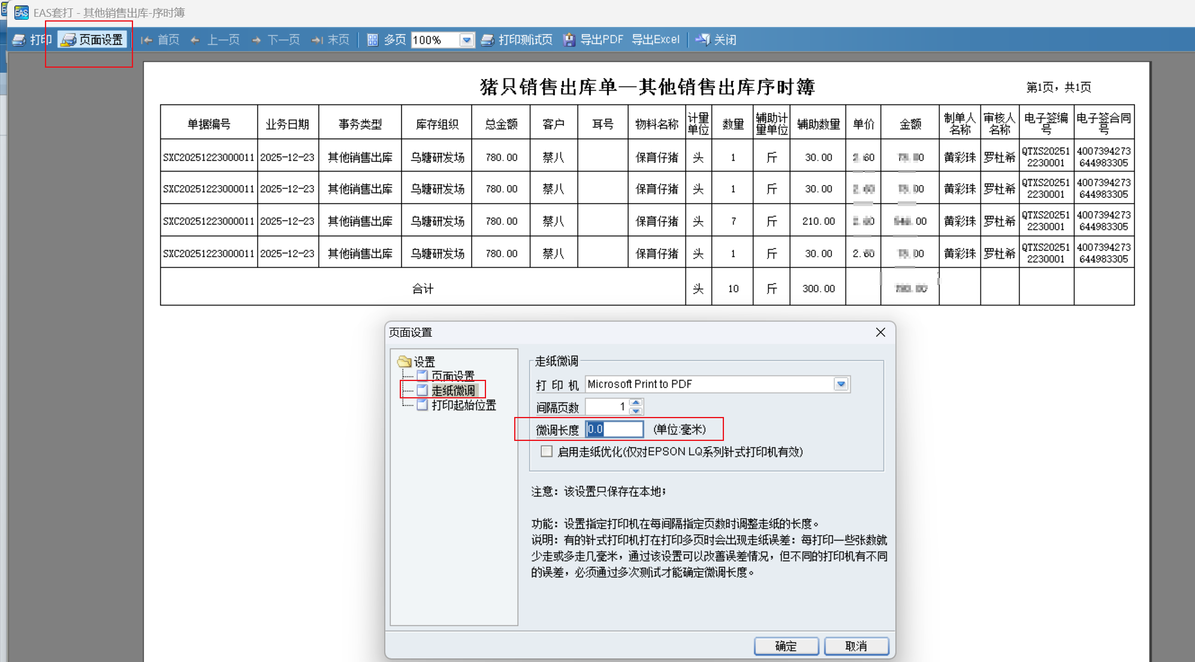This screenshot has width=1195, height=662.
Task: Increase interval pages spinner value
Action: point(636,403)
